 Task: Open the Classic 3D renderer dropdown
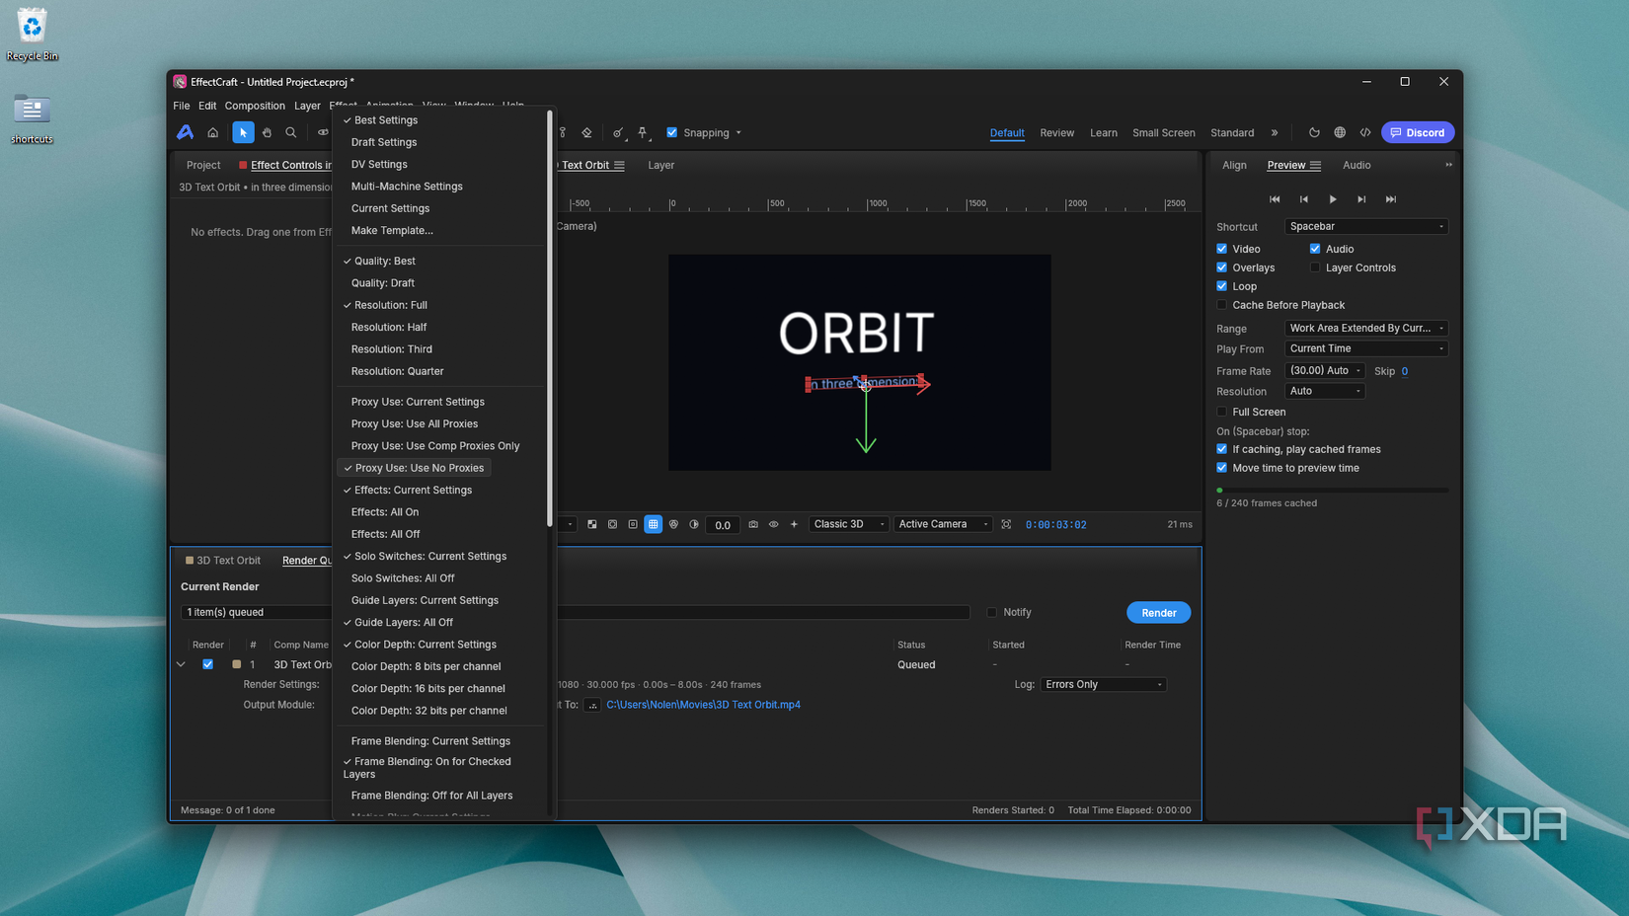click(x=848, y=524)
